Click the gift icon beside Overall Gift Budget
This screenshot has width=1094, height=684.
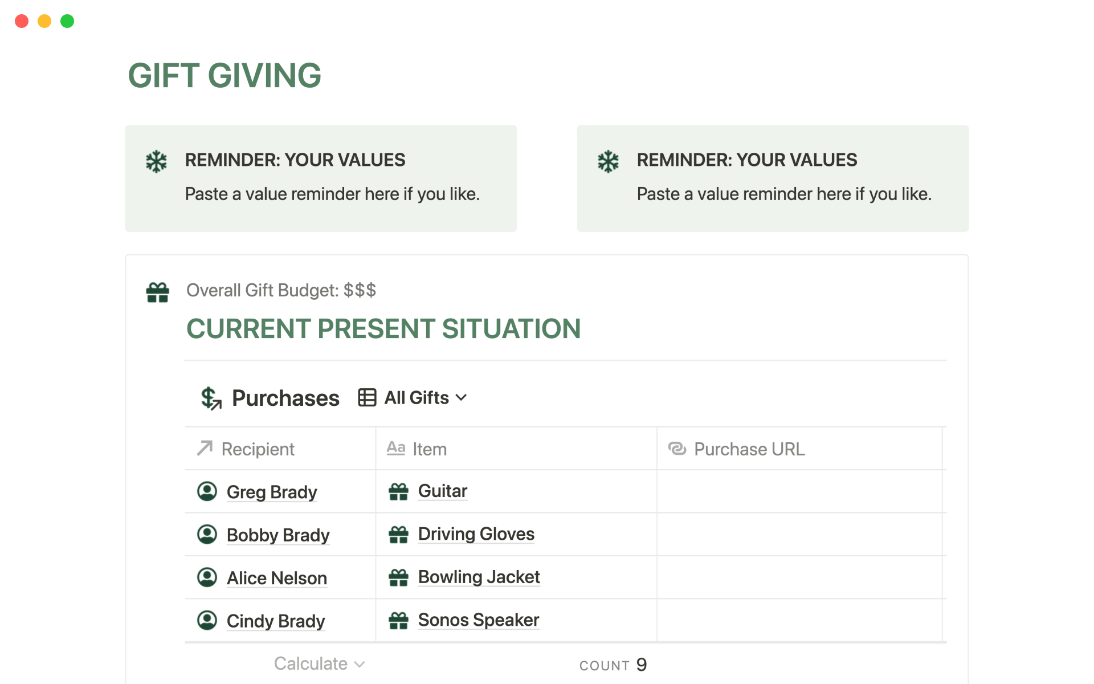158,292
